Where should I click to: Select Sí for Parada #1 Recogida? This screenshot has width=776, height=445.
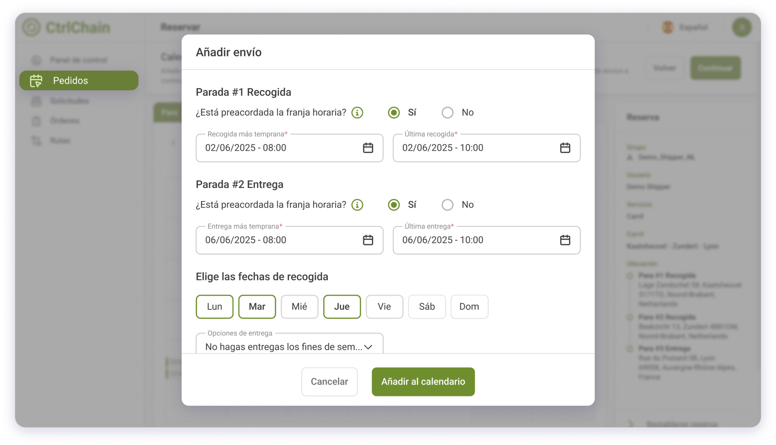click(x=394, y=112)
